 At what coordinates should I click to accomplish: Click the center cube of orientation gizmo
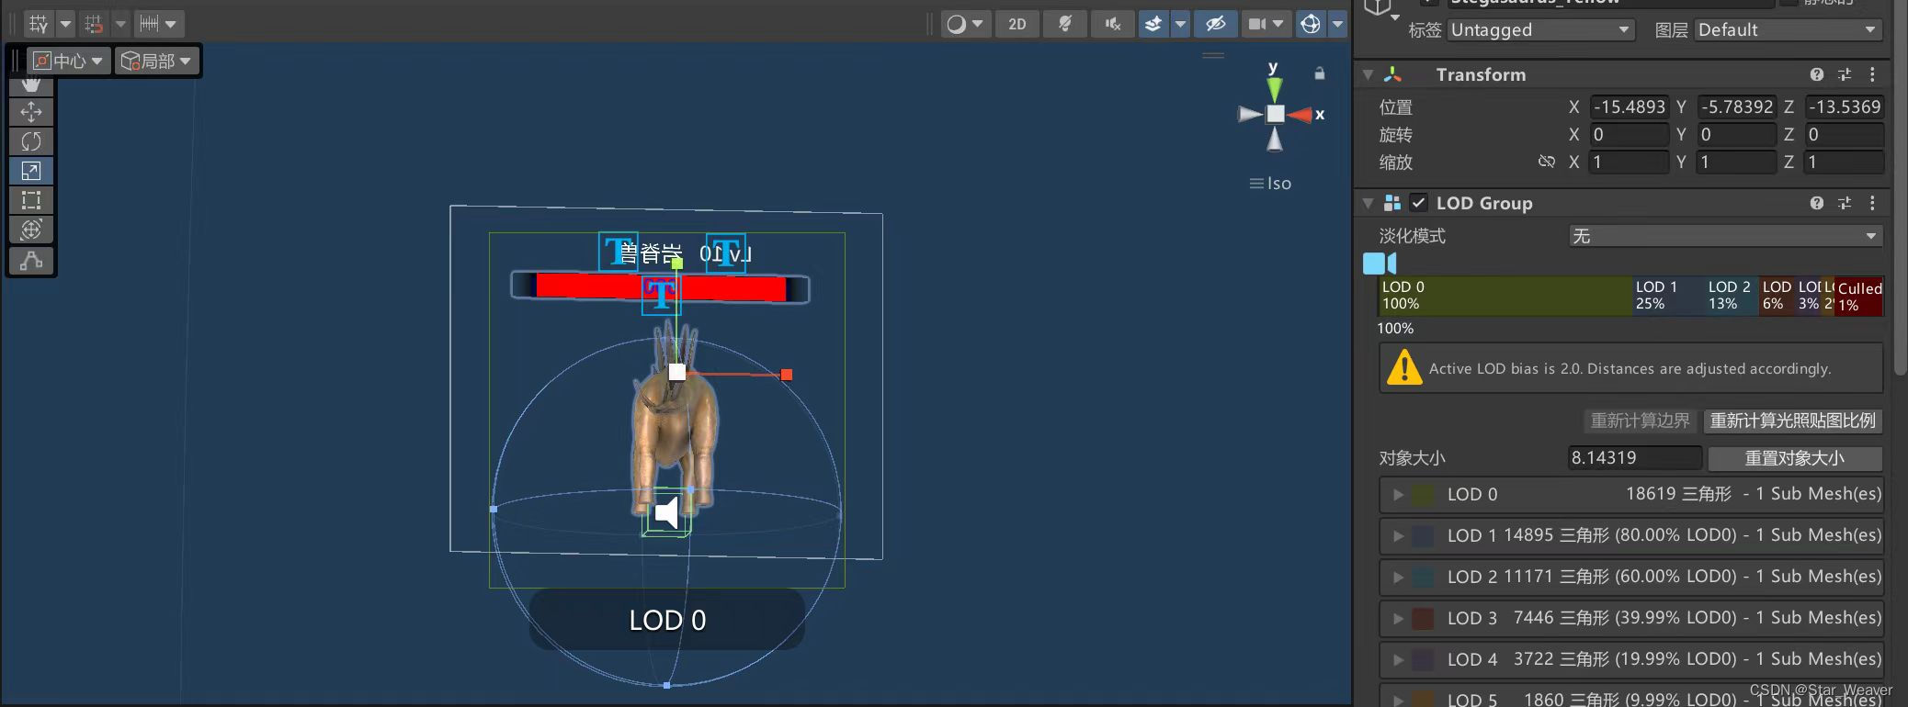pos(1276,114)
